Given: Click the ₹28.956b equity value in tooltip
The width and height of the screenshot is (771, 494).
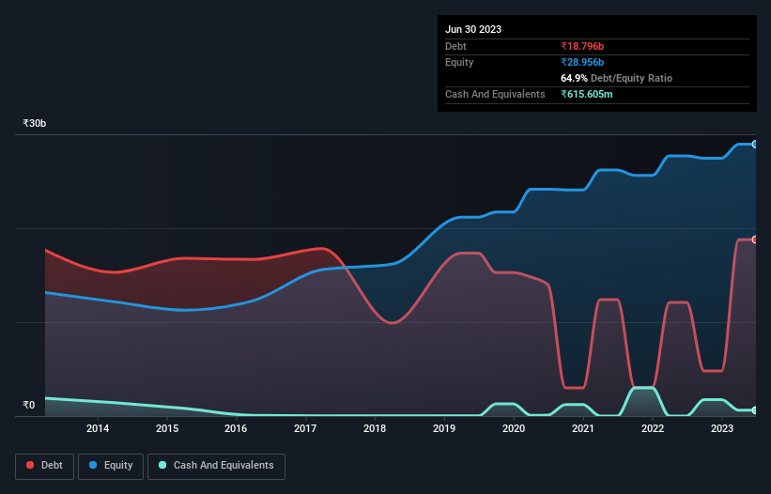Looking at the screenshot, I should 582,62.
